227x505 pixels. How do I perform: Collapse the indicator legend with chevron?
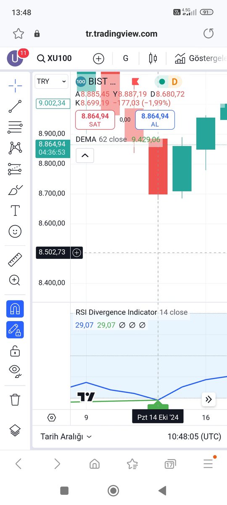(x=84, y=155)
